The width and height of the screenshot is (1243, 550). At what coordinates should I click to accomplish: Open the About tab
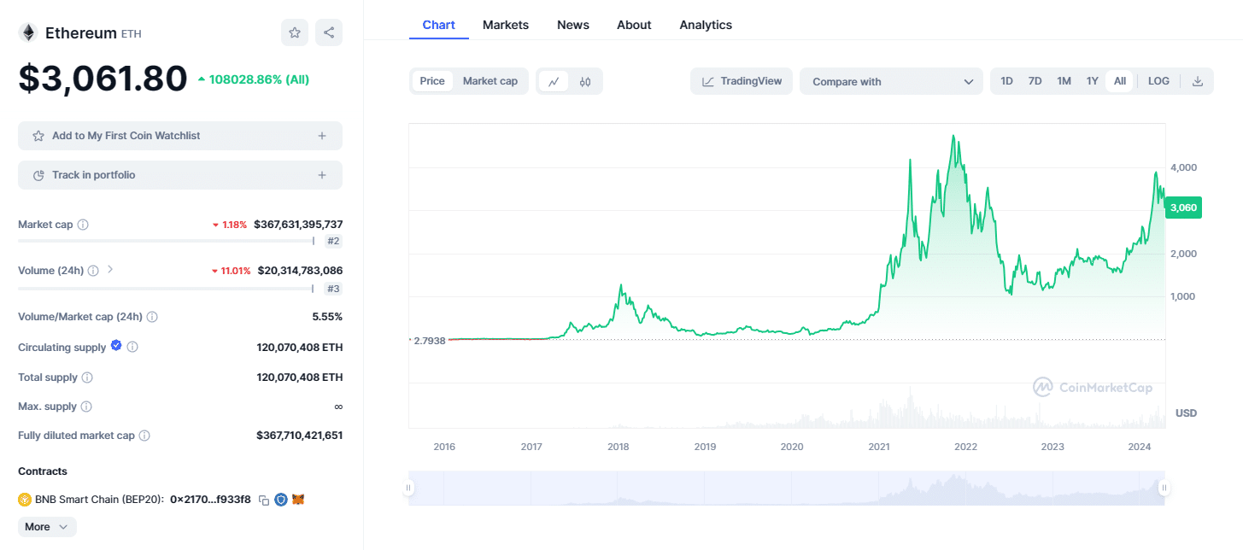coord(634,25)
